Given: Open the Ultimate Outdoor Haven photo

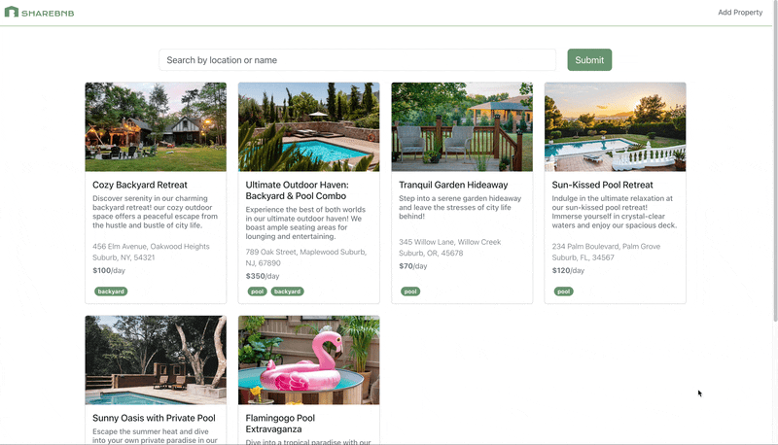Looking at the screenshot, I should (308, 126).
